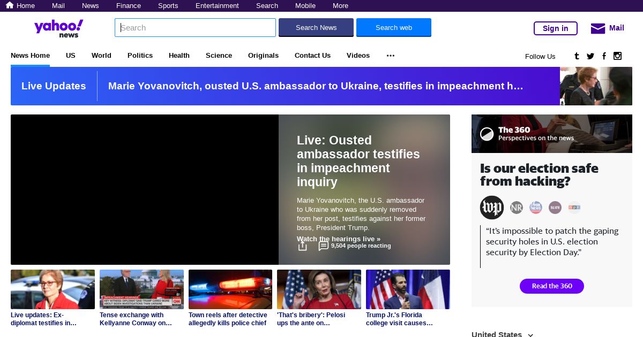
Task: Open the live video player area
Action: (145, 189)
